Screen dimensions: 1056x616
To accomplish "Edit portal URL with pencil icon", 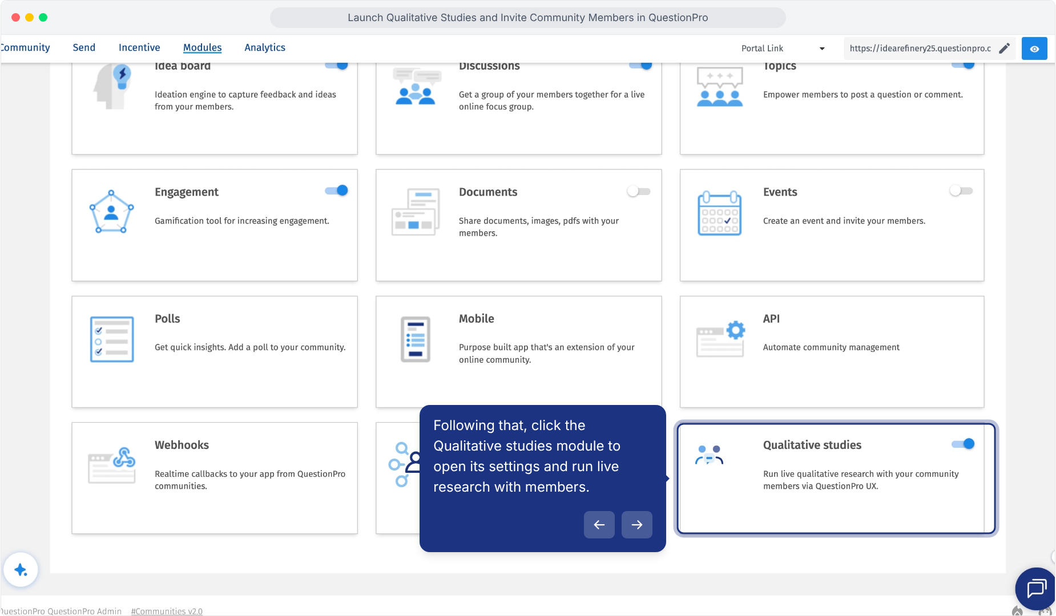I will pos(1005,48).
